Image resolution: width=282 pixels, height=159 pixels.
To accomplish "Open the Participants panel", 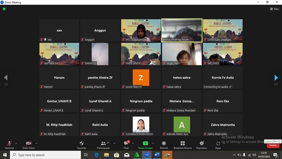I will click(x=103, y=145).
